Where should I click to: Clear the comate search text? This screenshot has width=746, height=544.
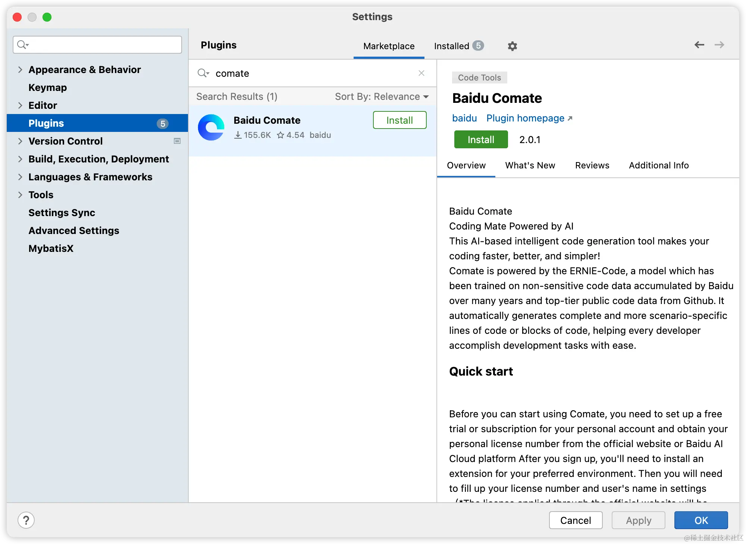(421, 73)
